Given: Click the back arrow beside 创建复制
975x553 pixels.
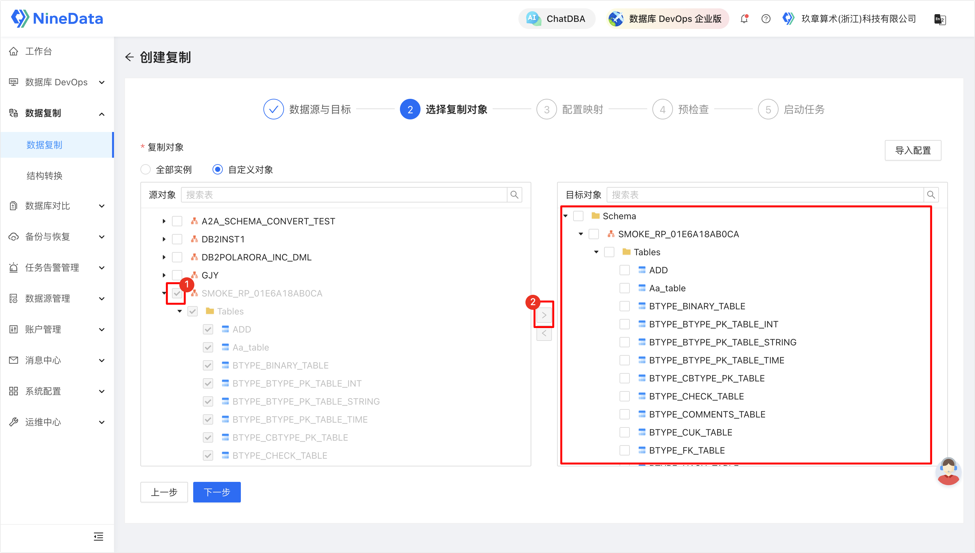Looking at the screenshot, I should tap(129, 57).
